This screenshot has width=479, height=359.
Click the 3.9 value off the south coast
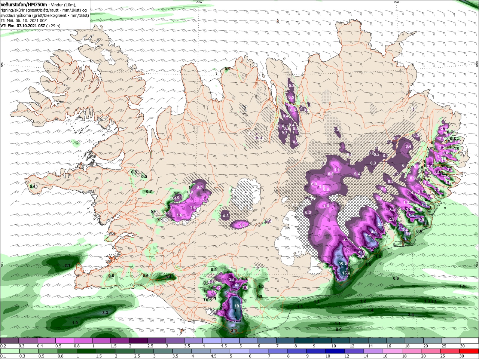pos(234,331)
